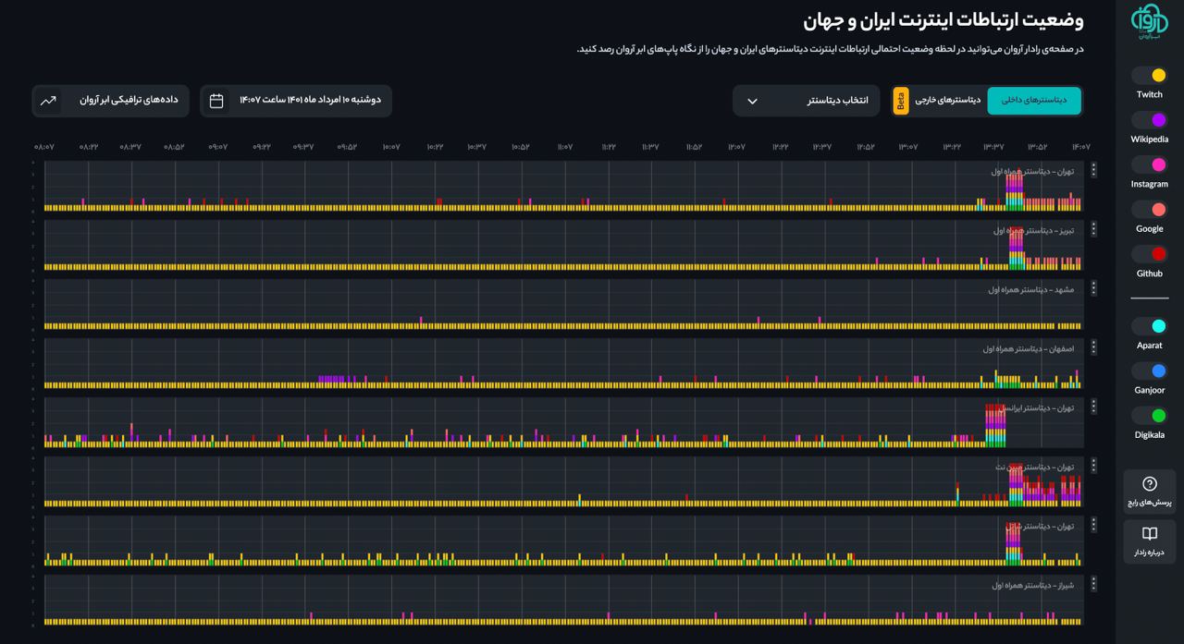1184x644 pixels.
Task: Switch to the domestic datacenters tab
Action: (1033, 101)
